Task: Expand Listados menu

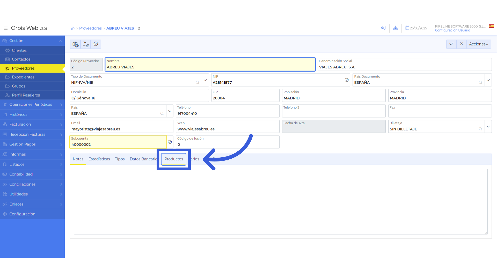Action: click(32, 164)
